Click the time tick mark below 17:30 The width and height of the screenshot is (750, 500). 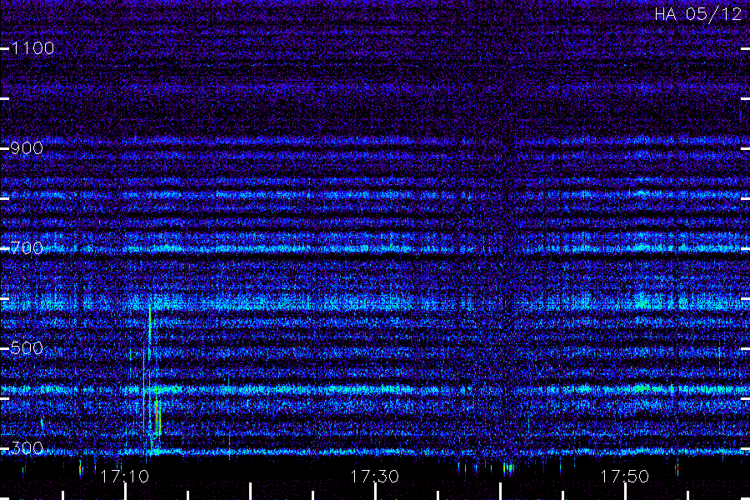pyautogui.click(x=375, y=492)
